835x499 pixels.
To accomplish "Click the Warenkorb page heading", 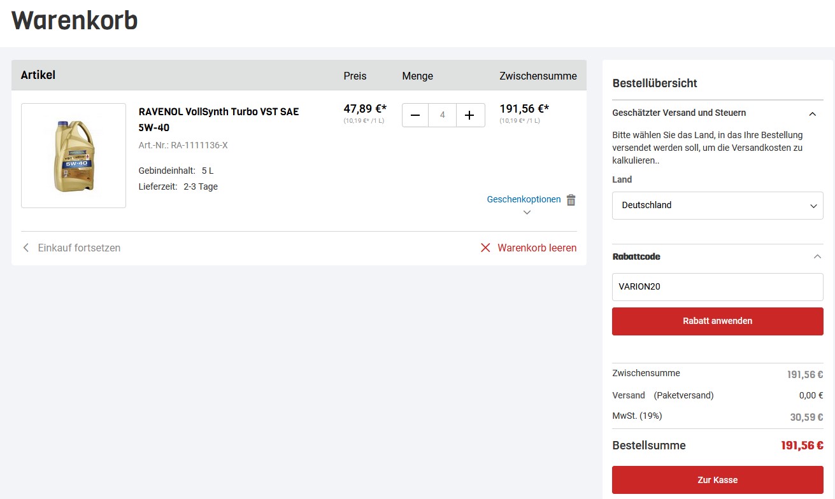I will (x=75, y=20).
